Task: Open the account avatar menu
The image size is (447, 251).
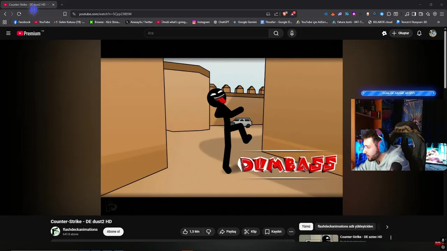Action: tap(433, 33)
